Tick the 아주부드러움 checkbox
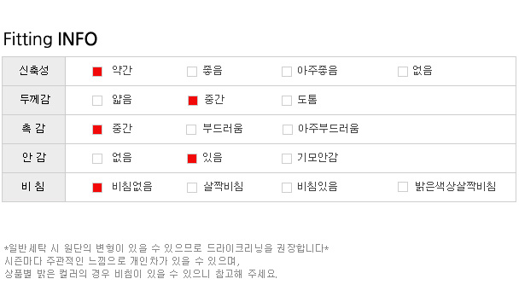The image size is (519, 308). tap(288, 130)
